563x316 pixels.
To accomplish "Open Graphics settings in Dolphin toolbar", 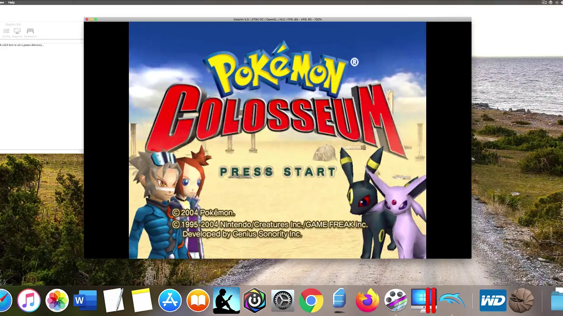I will pos(17,32).
